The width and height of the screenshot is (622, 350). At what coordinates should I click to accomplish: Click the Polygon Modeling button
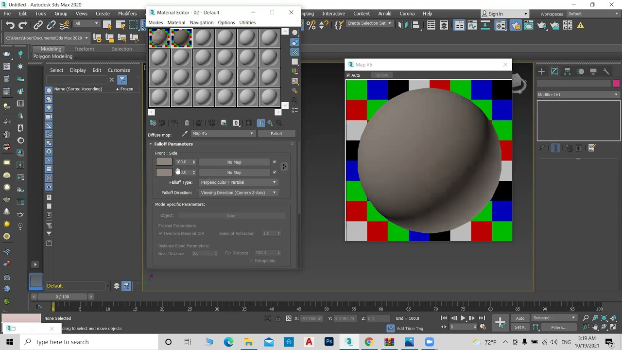pos(52,56)
